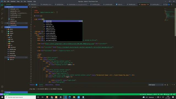Click the code minimap beside the scrollbar
Viewport: 176px width, 99px height.
[x=169, y=15]
